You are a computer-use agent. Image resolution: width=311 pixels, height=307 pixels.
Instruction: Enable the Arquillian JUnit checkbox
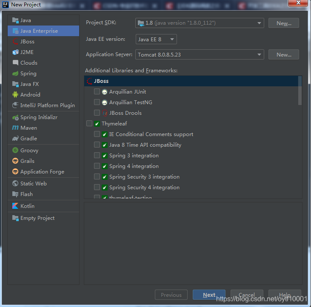click(x=97, y=91)
